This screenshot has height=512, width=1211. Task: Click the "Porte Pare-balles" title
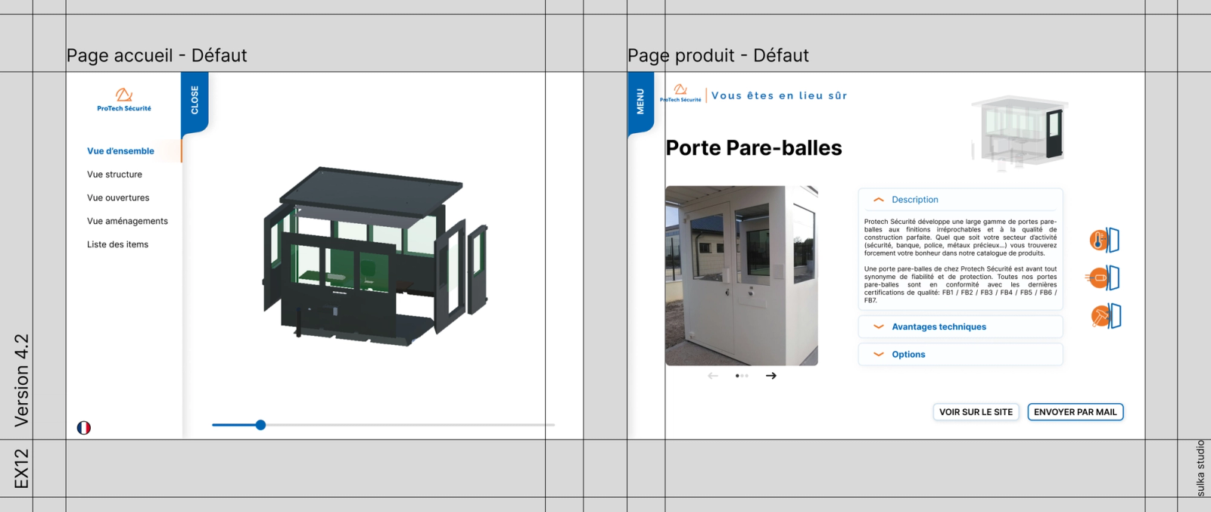[754, 148]
